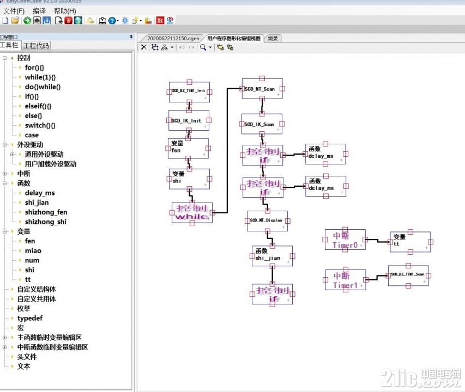Open the 编译 menu
This screenshot has width=465, height=392.
pos(39,11)
